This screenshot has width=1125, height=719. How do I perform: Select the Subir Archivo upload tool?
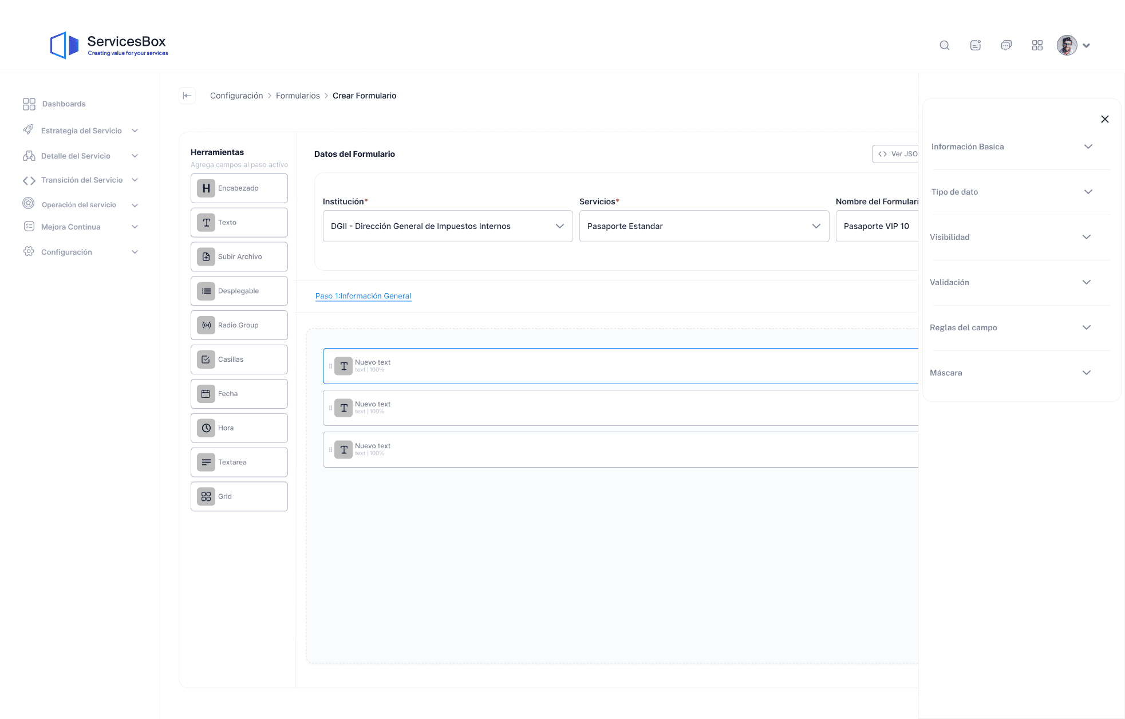click(239, 257)
